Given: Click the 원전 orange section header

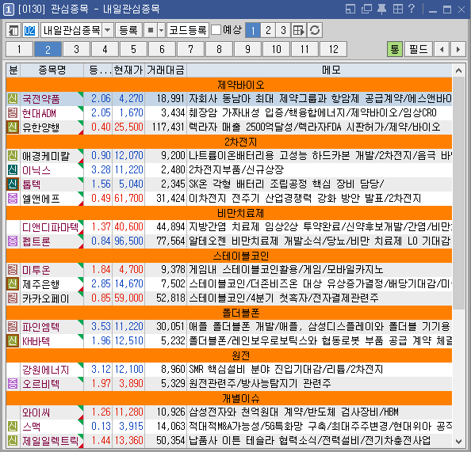Looking at the screenshot, I should tap(229, 355).
